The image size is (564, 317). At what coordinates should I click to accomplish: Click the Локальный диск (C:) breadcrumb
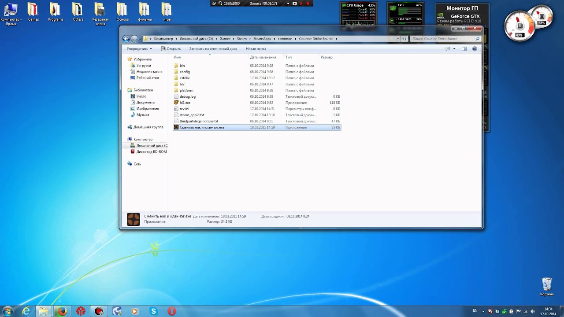click(x=196, y=39)
